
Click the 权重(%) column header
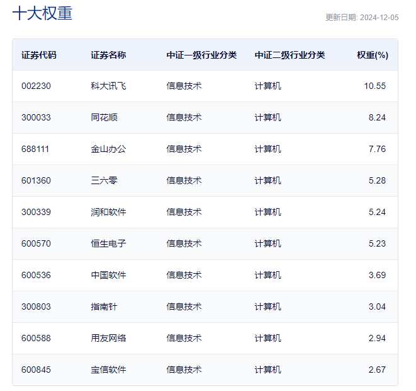(x=373, y=55)
